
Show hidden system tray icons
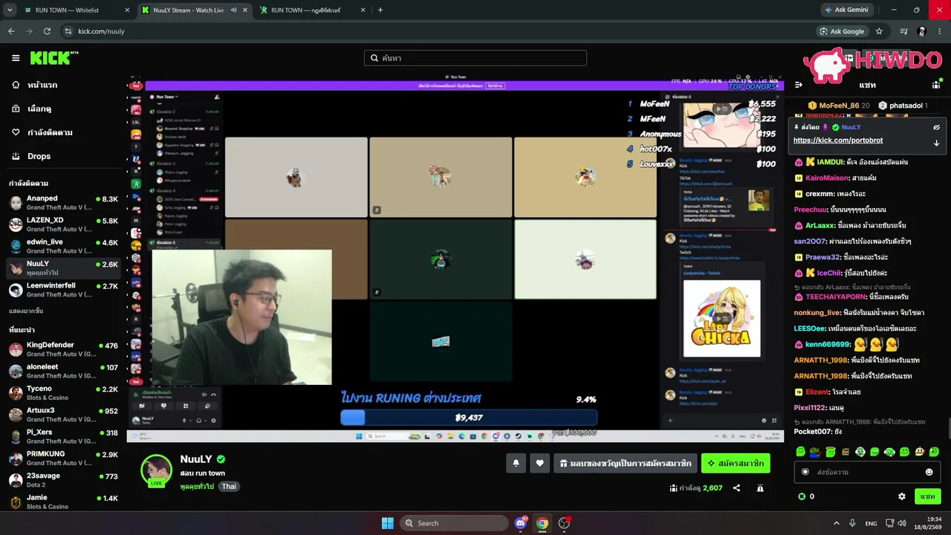[837, 523]
